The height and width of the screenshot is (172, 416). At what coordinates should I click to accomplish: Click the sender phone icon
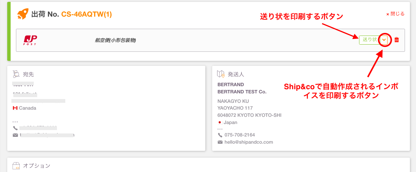pyautogui.click(x=220, y=135)
